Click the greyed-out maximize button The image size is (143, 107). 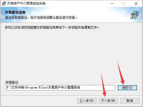click(x=124, y=3)
